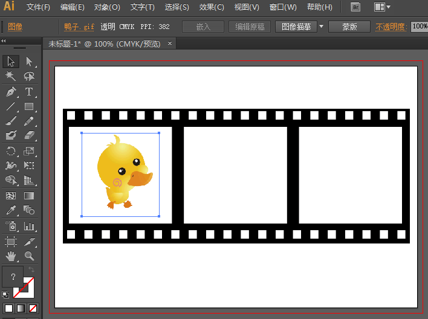Viewport: 428px width, 319px height.
Task: Click the Fill swatch with question mark
Action: point(13,277)
